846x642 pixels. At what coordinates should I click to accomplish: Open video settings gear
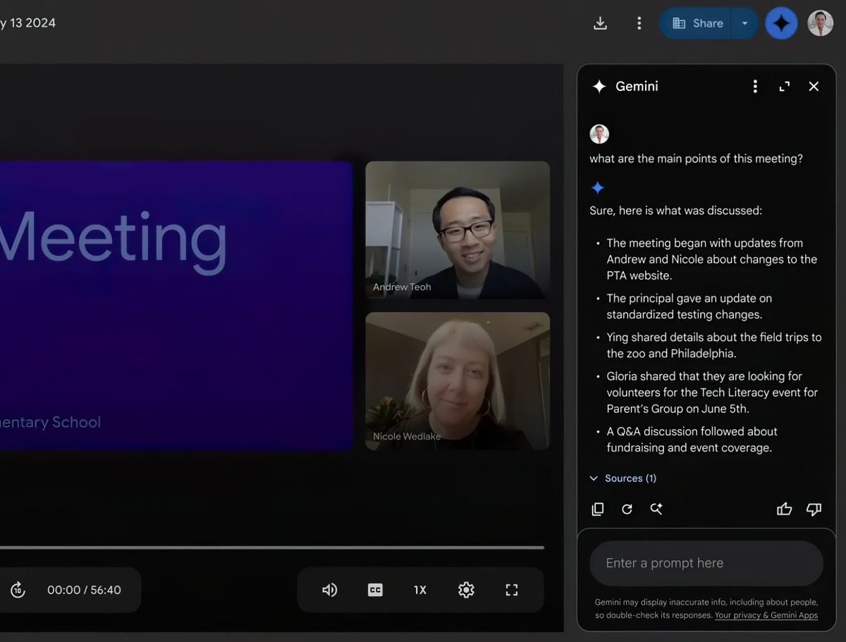466,590
